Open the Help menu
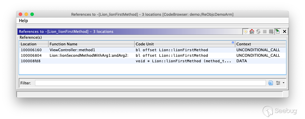This screenshot has height=119, width=305. click(23, 21)
